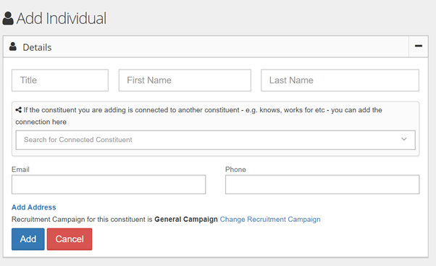
Task: Open Search for Connected Constituent dropdown
Action: [x=216, y=140]
